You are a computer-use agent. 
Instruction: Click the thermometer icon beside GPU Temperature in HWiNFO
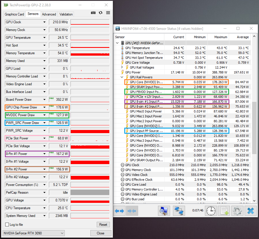122,48
